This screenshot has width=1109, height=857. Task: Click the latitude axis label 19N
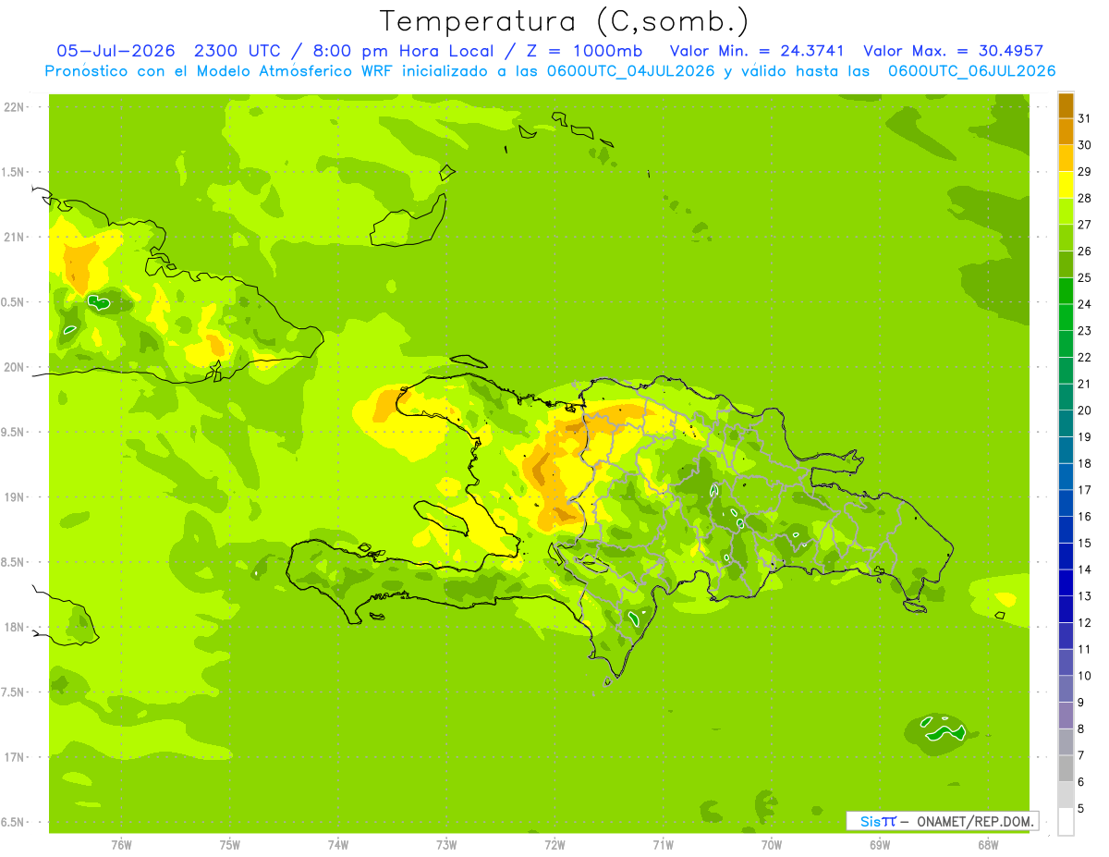point(14,496)
